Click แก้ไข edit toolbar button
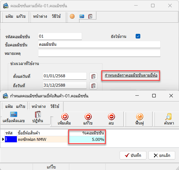 [x=88, y=119]
